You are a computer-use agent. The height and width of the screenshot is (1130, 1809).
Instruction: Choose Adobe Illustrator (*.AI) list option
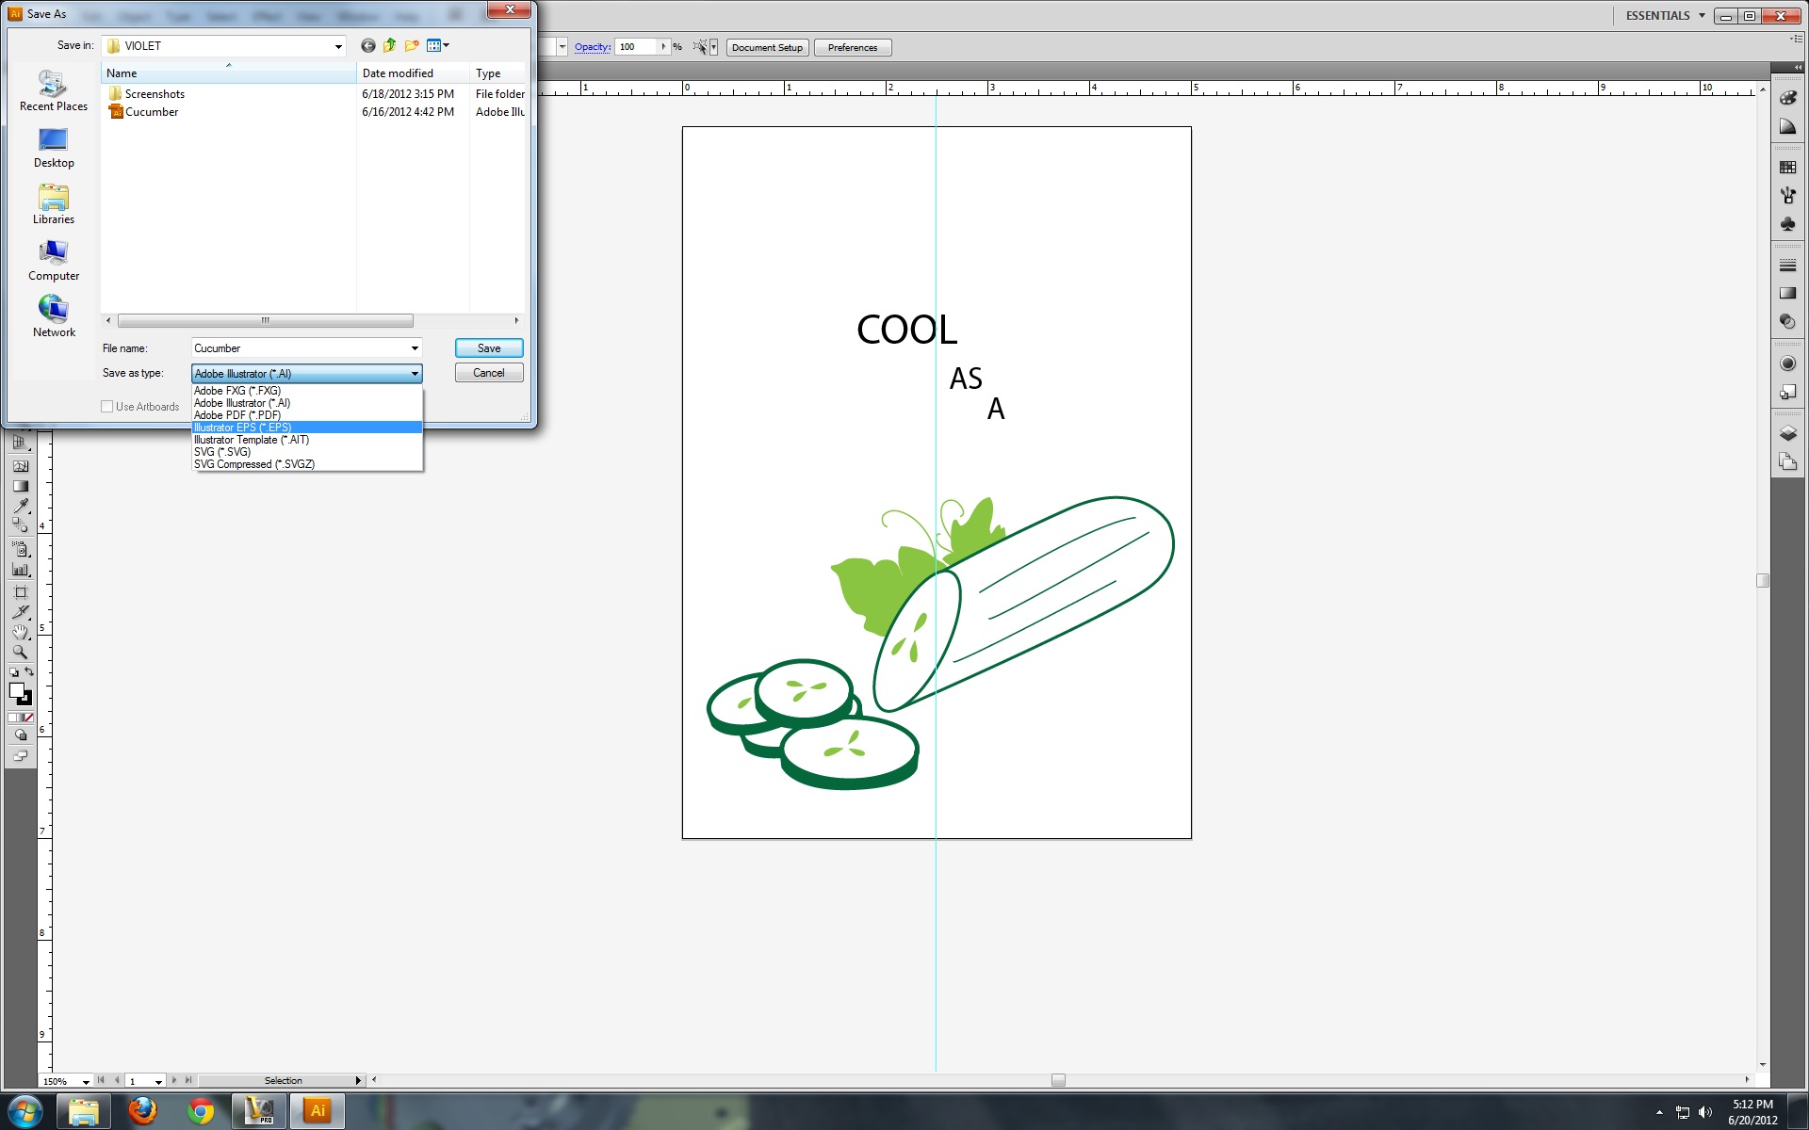[x=306, y=403]
